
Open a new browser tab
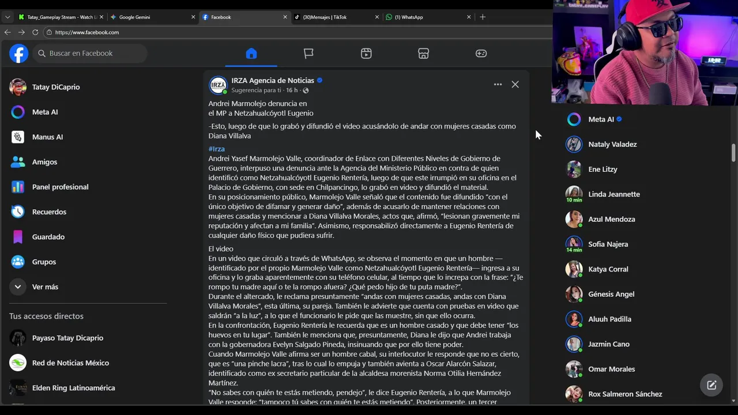[x=483, y=17]
